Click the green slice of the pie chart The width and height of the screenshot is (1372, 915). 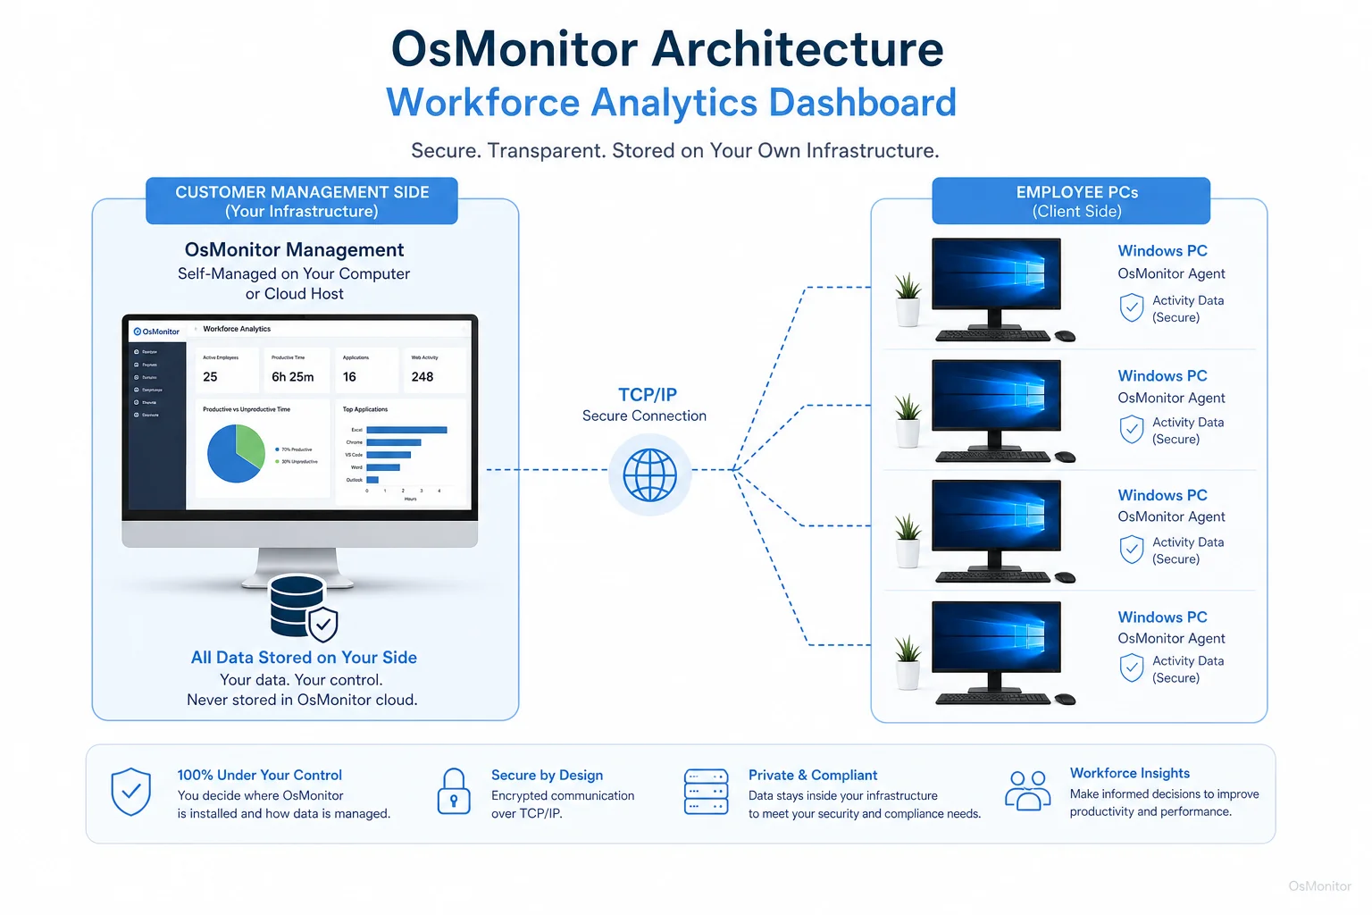point(252,443)
